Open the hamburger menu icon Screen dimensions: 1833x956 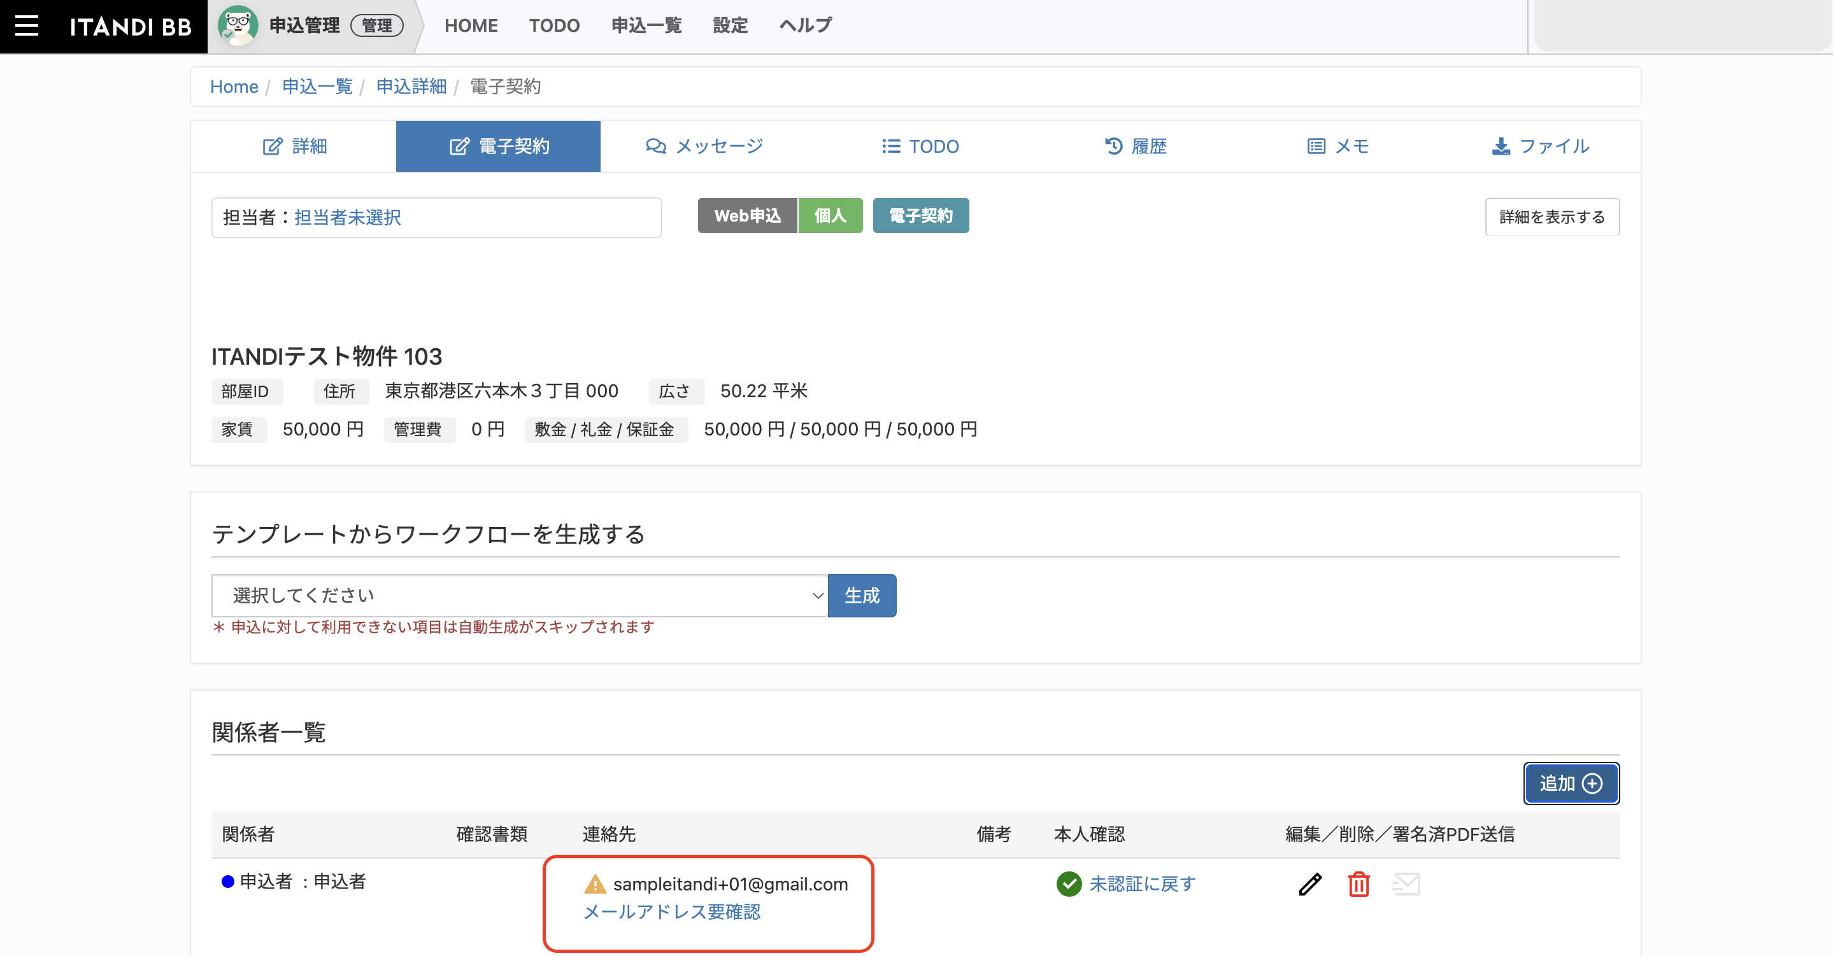click(27, 25)
